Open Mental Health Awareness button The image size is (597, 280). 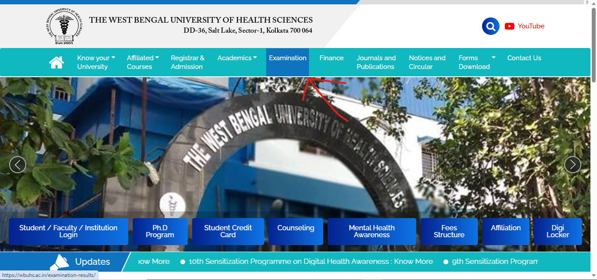pyautogui.click(x=371, y=231)
